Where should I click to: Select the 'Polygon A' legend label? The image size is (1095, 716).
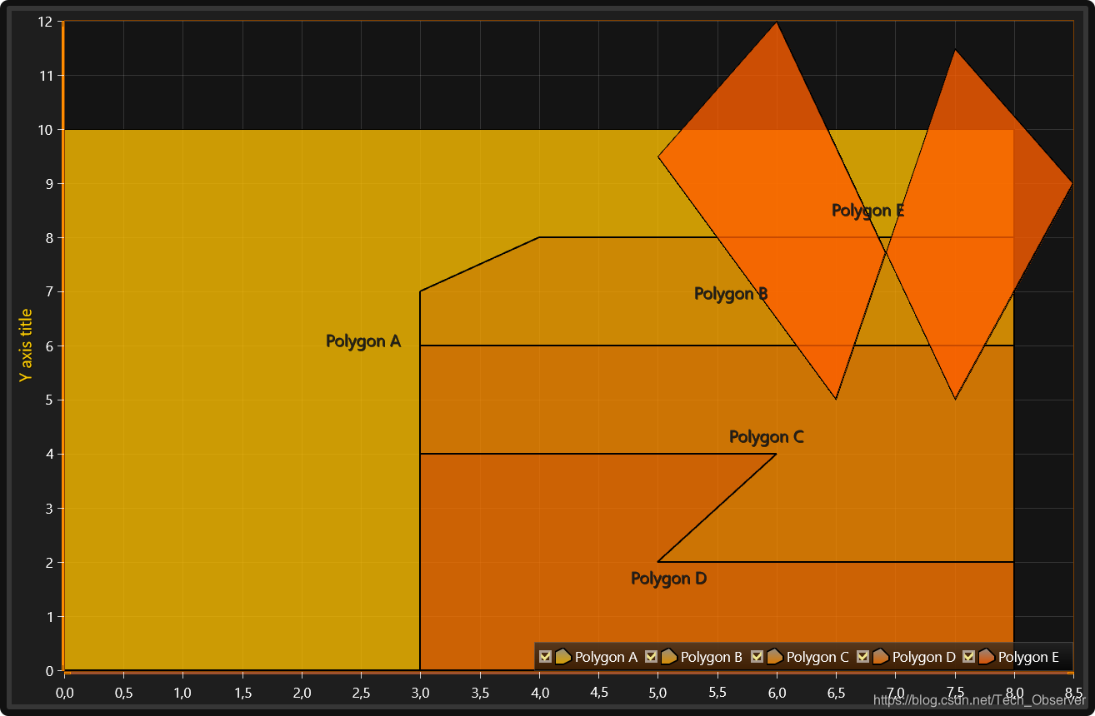606,657
